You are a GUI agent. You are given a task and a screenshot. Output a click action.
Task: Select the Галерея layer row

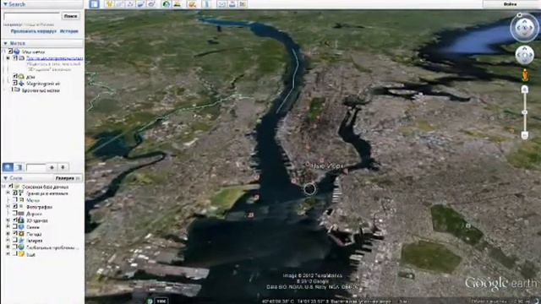point(34,241)
